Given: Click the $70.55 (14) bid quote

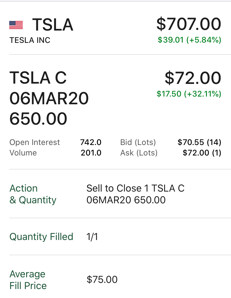Looking at the screenshot, I should coord(199,142).
